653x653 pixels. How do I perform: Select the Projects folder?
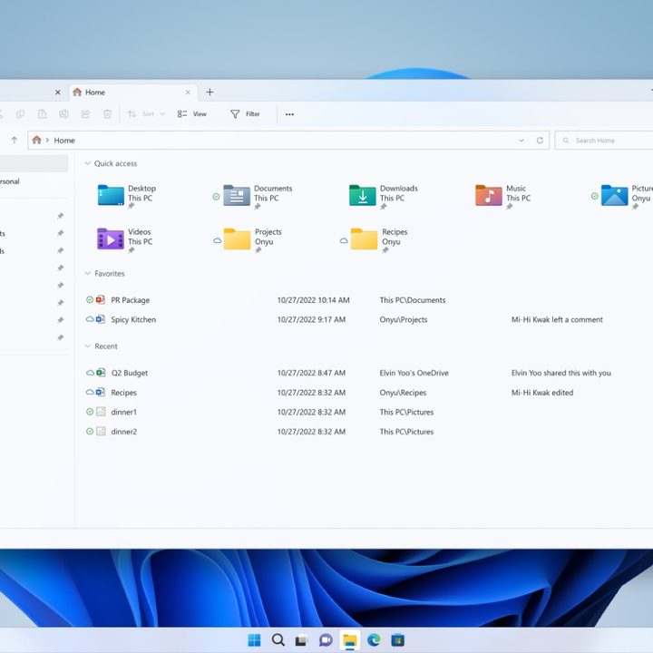(252, 239)
